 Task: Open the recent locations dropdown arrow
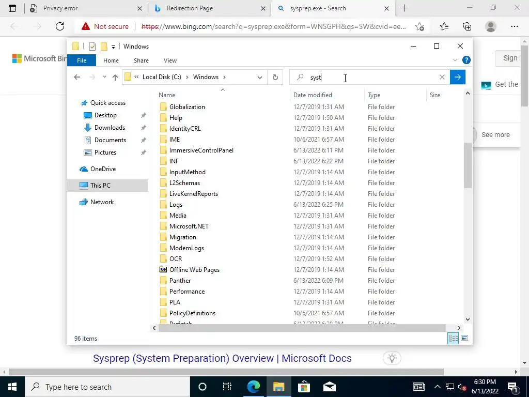[x=104, y=78]
